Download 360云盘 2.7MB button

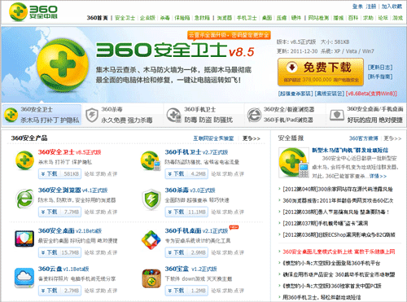coord(59,291)
